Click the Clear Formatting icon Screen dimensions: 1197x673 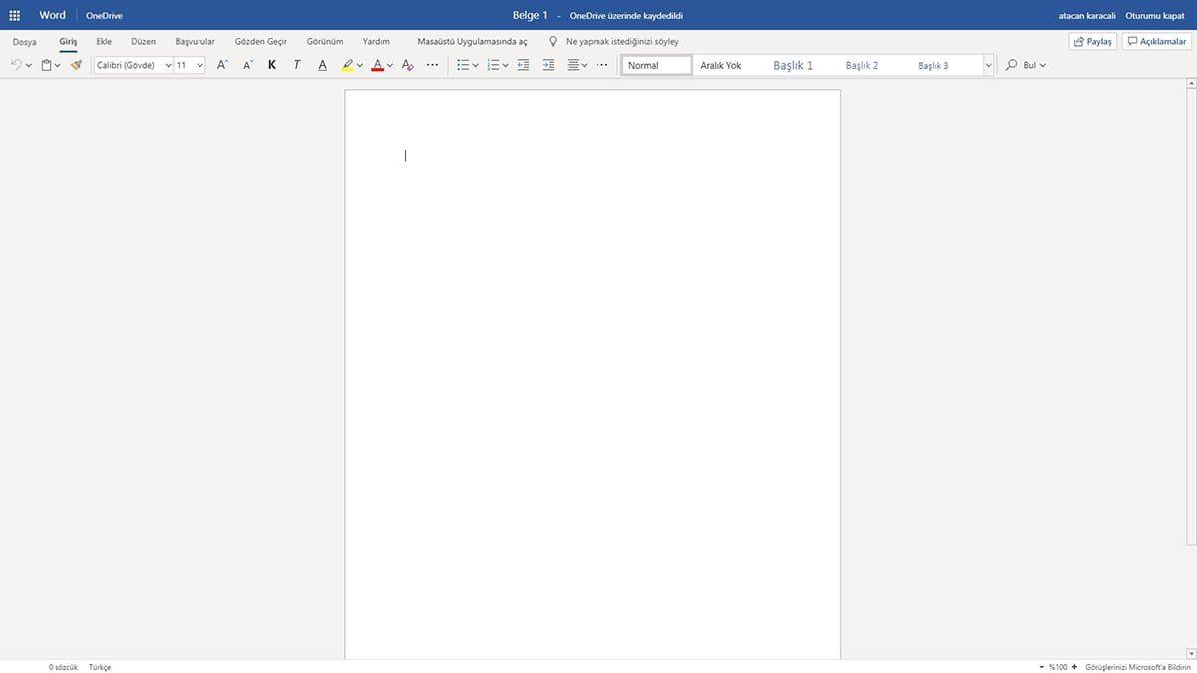pyautogui.click(x=407, y=64)
